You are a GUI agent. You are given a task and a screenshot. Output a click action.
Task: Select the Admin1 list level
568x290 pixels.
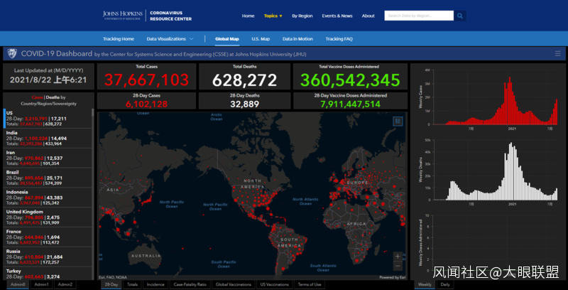coord(42,284)
